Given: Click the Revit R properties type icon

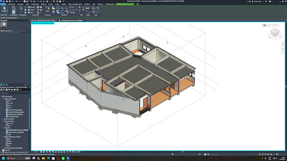Looking at the screenshot, I should (x=4, y=24).
